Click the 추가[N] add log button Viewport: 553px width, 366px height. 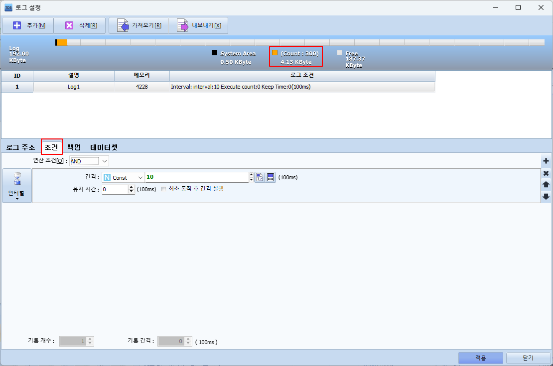(x=28, y=25)
